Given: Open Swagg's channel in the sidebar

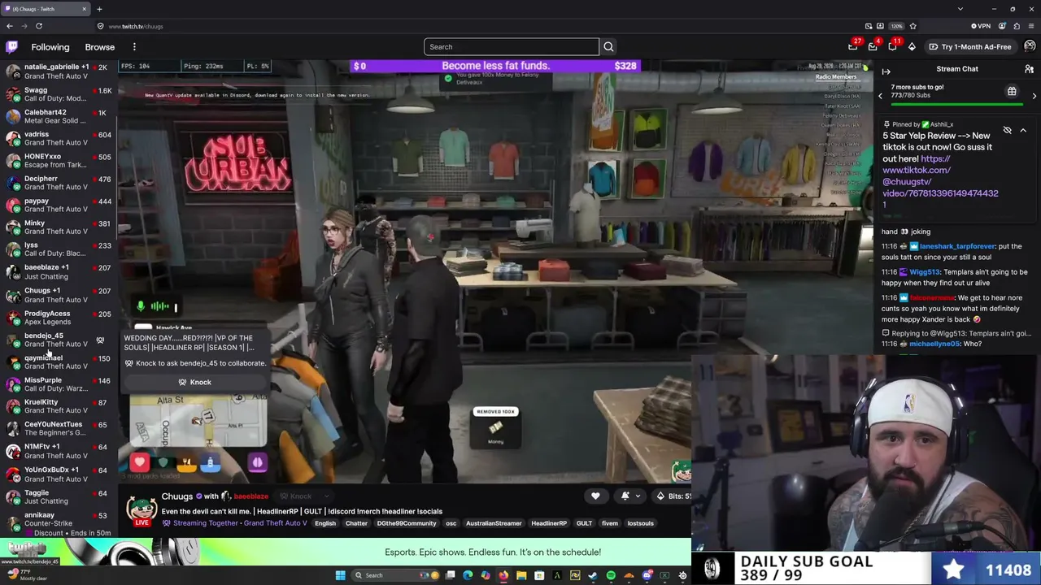Looking at the screenshot, I should click(59, 93).
